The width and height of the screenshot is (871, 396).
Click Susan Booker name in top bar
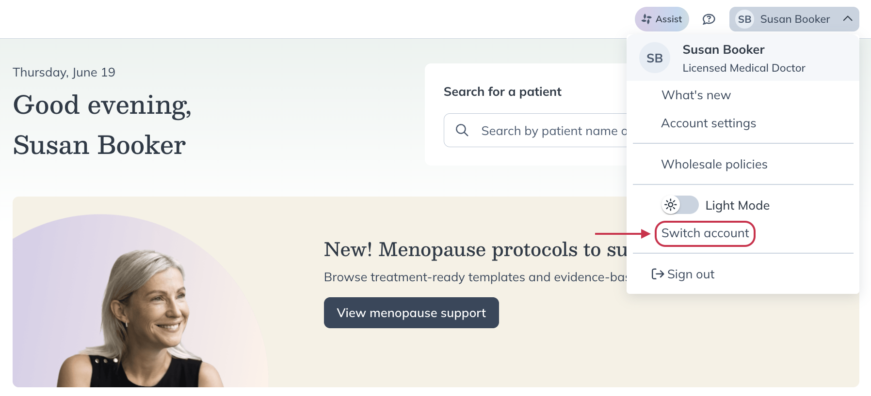(x=795, y=19)
